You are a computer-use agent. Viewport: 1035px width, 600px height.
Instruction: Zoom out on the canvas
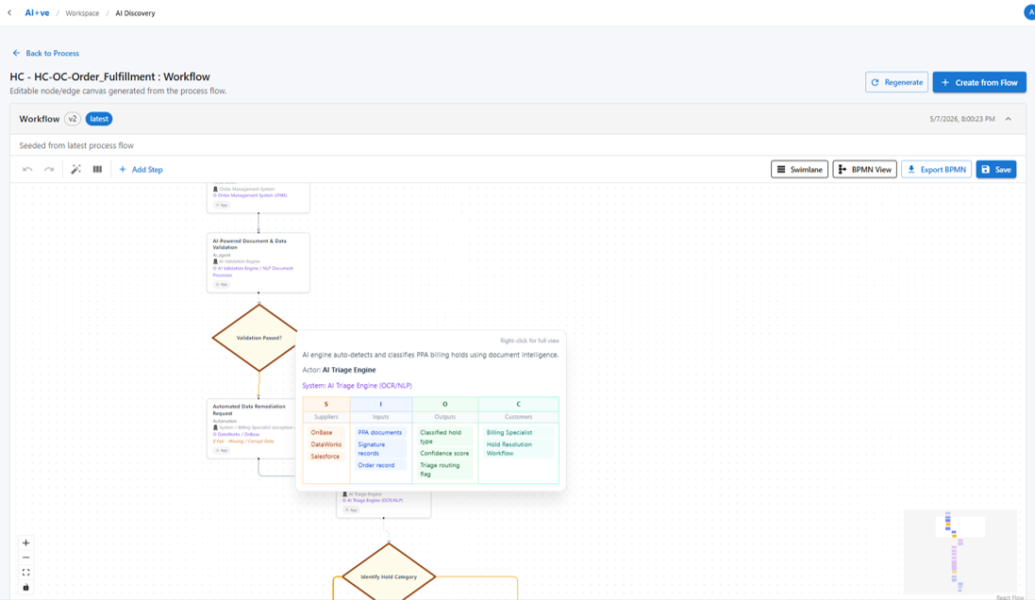(x=25, y=558)
